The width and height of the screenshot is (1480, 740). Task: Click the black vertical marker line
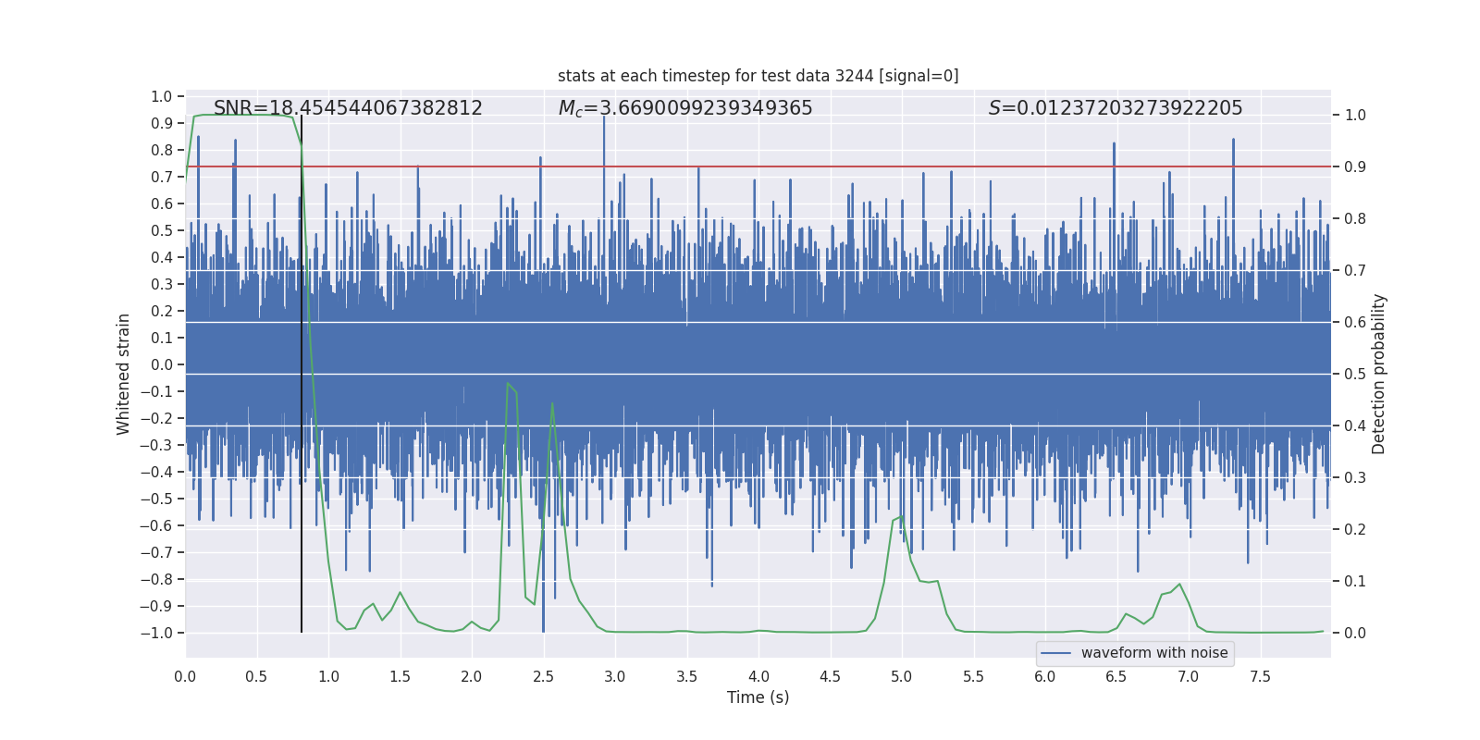point(302,374)
